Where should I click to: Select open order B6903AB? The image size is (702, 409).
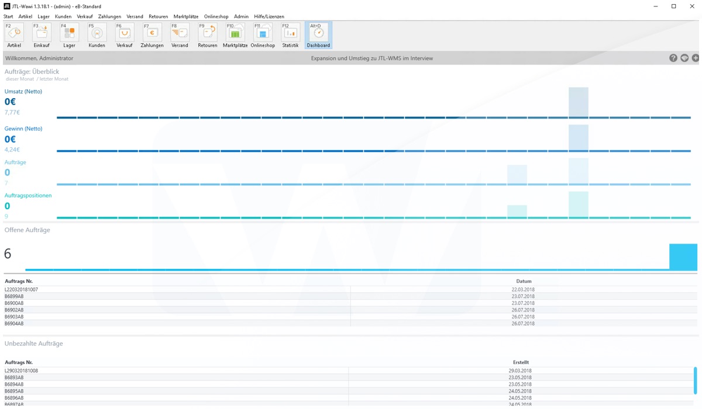350,317
